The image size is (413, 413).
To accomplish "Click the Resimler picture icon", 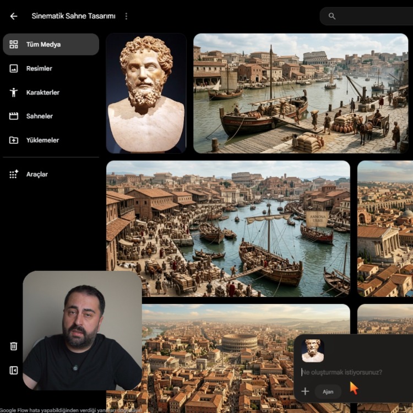I will [x=14, y=68].
